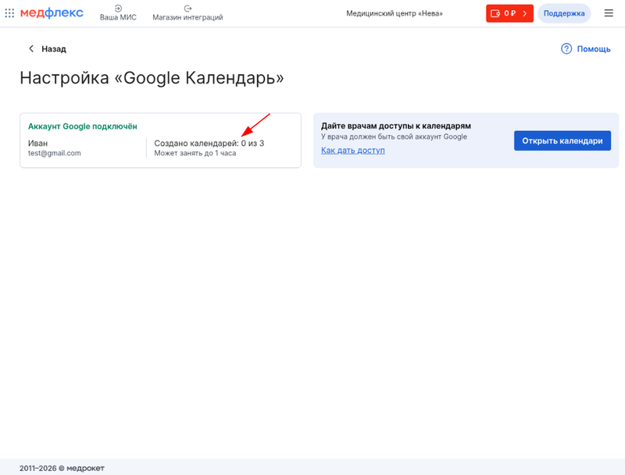
Task: Click footer 2011–2026 © медрокет
Action: (x=62, y=468)
